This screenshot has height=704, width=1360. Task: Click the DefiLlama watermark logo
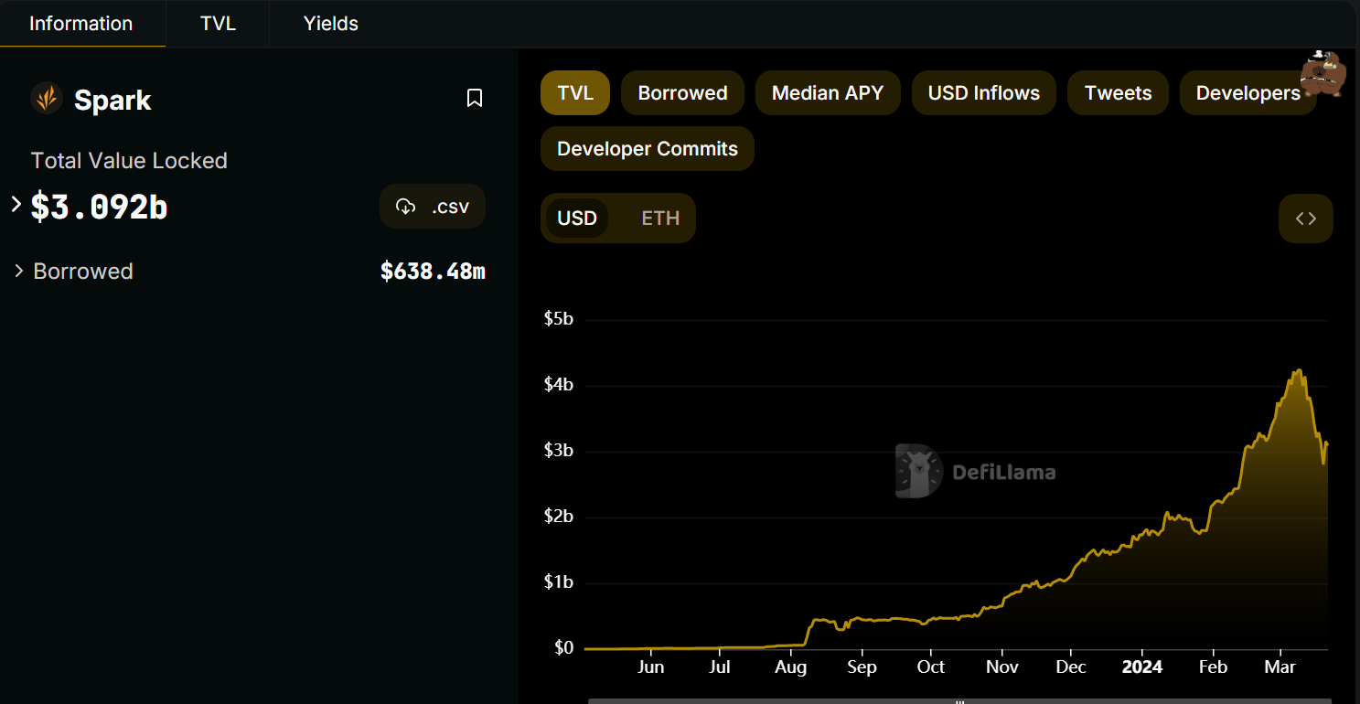click(x=975, y=471)
